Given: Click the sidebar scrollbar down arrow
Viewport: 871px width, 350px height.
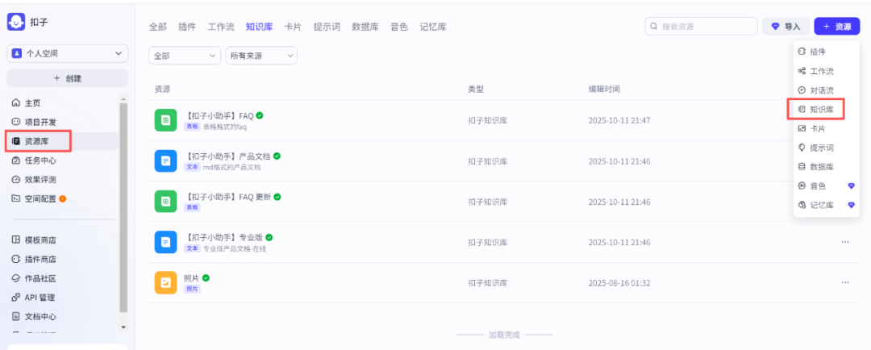Looking at the screenshot, I should coord(123,327).
